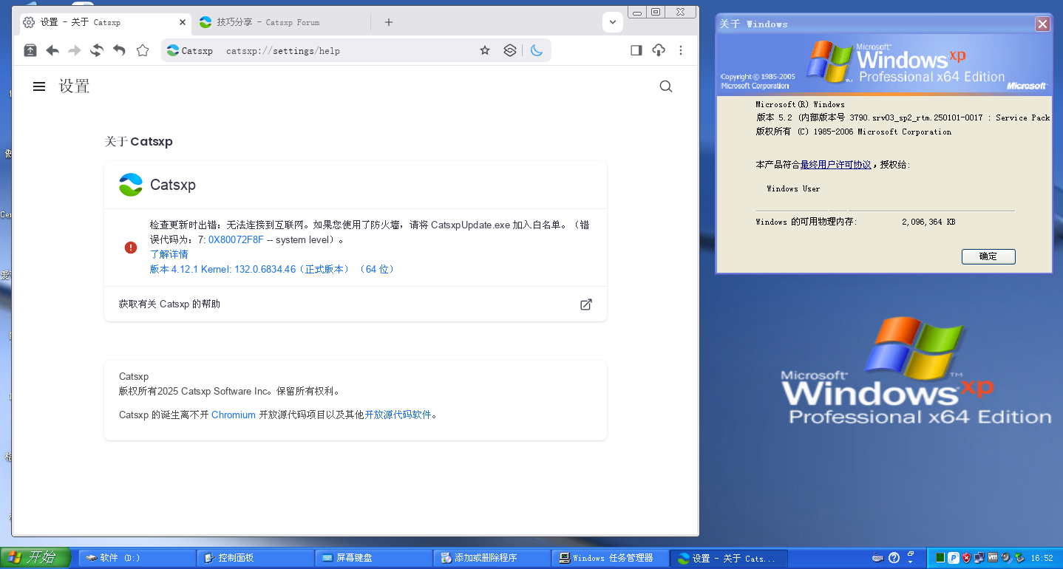Click the language bar help question icon
Image resolution: width=1063 pixels, height=569 pixels.
pyautogui.click(x=894, y=558)
